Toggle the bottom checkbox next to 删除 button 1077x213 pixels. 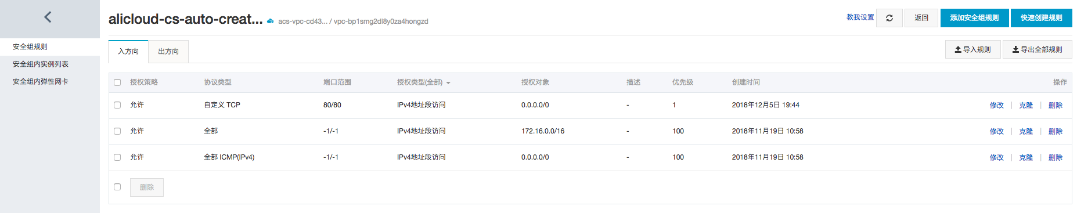[x=117, y=187]
